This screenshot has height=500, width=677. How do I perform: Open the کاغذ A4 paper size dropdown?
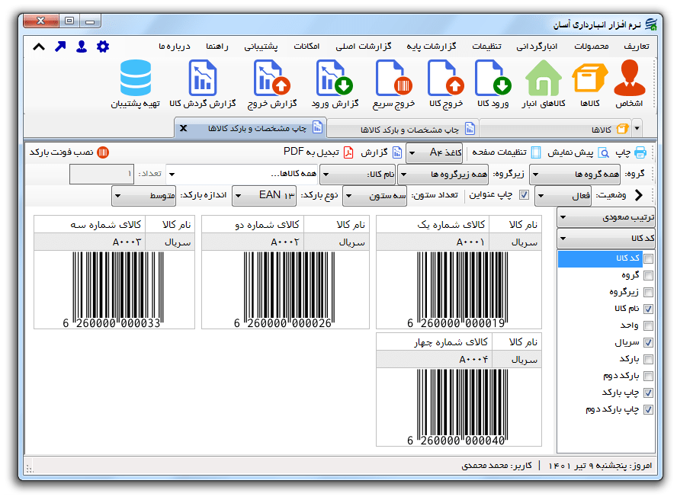click(435, 153)
